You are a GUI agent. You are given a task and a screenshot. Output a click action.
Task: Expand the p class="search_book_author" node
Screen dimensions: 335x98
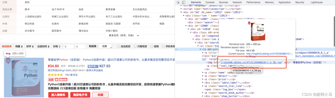203,93
